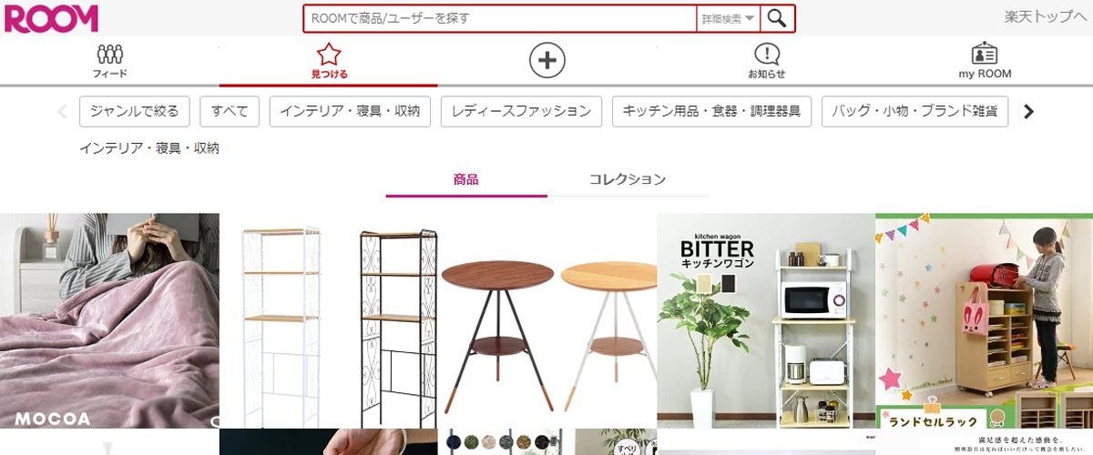Focus the ROOM search input field
1093x455 pixels.
(x=500, y=18)
